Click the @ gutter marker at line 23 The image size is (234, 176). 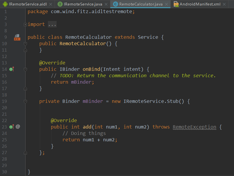click(x=18, y=127)
